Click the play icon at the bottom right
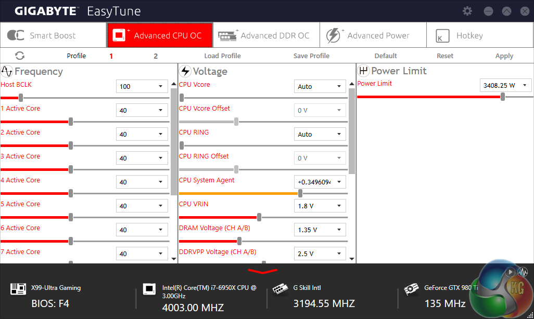The width and height of the screenshot is (534, 319). coord(510,272)
